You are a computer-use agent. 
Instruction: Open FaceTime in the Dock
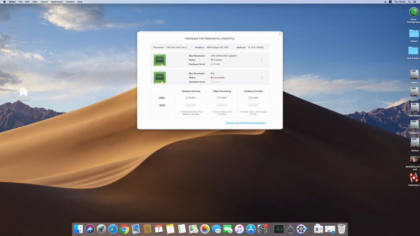(228, 229)
